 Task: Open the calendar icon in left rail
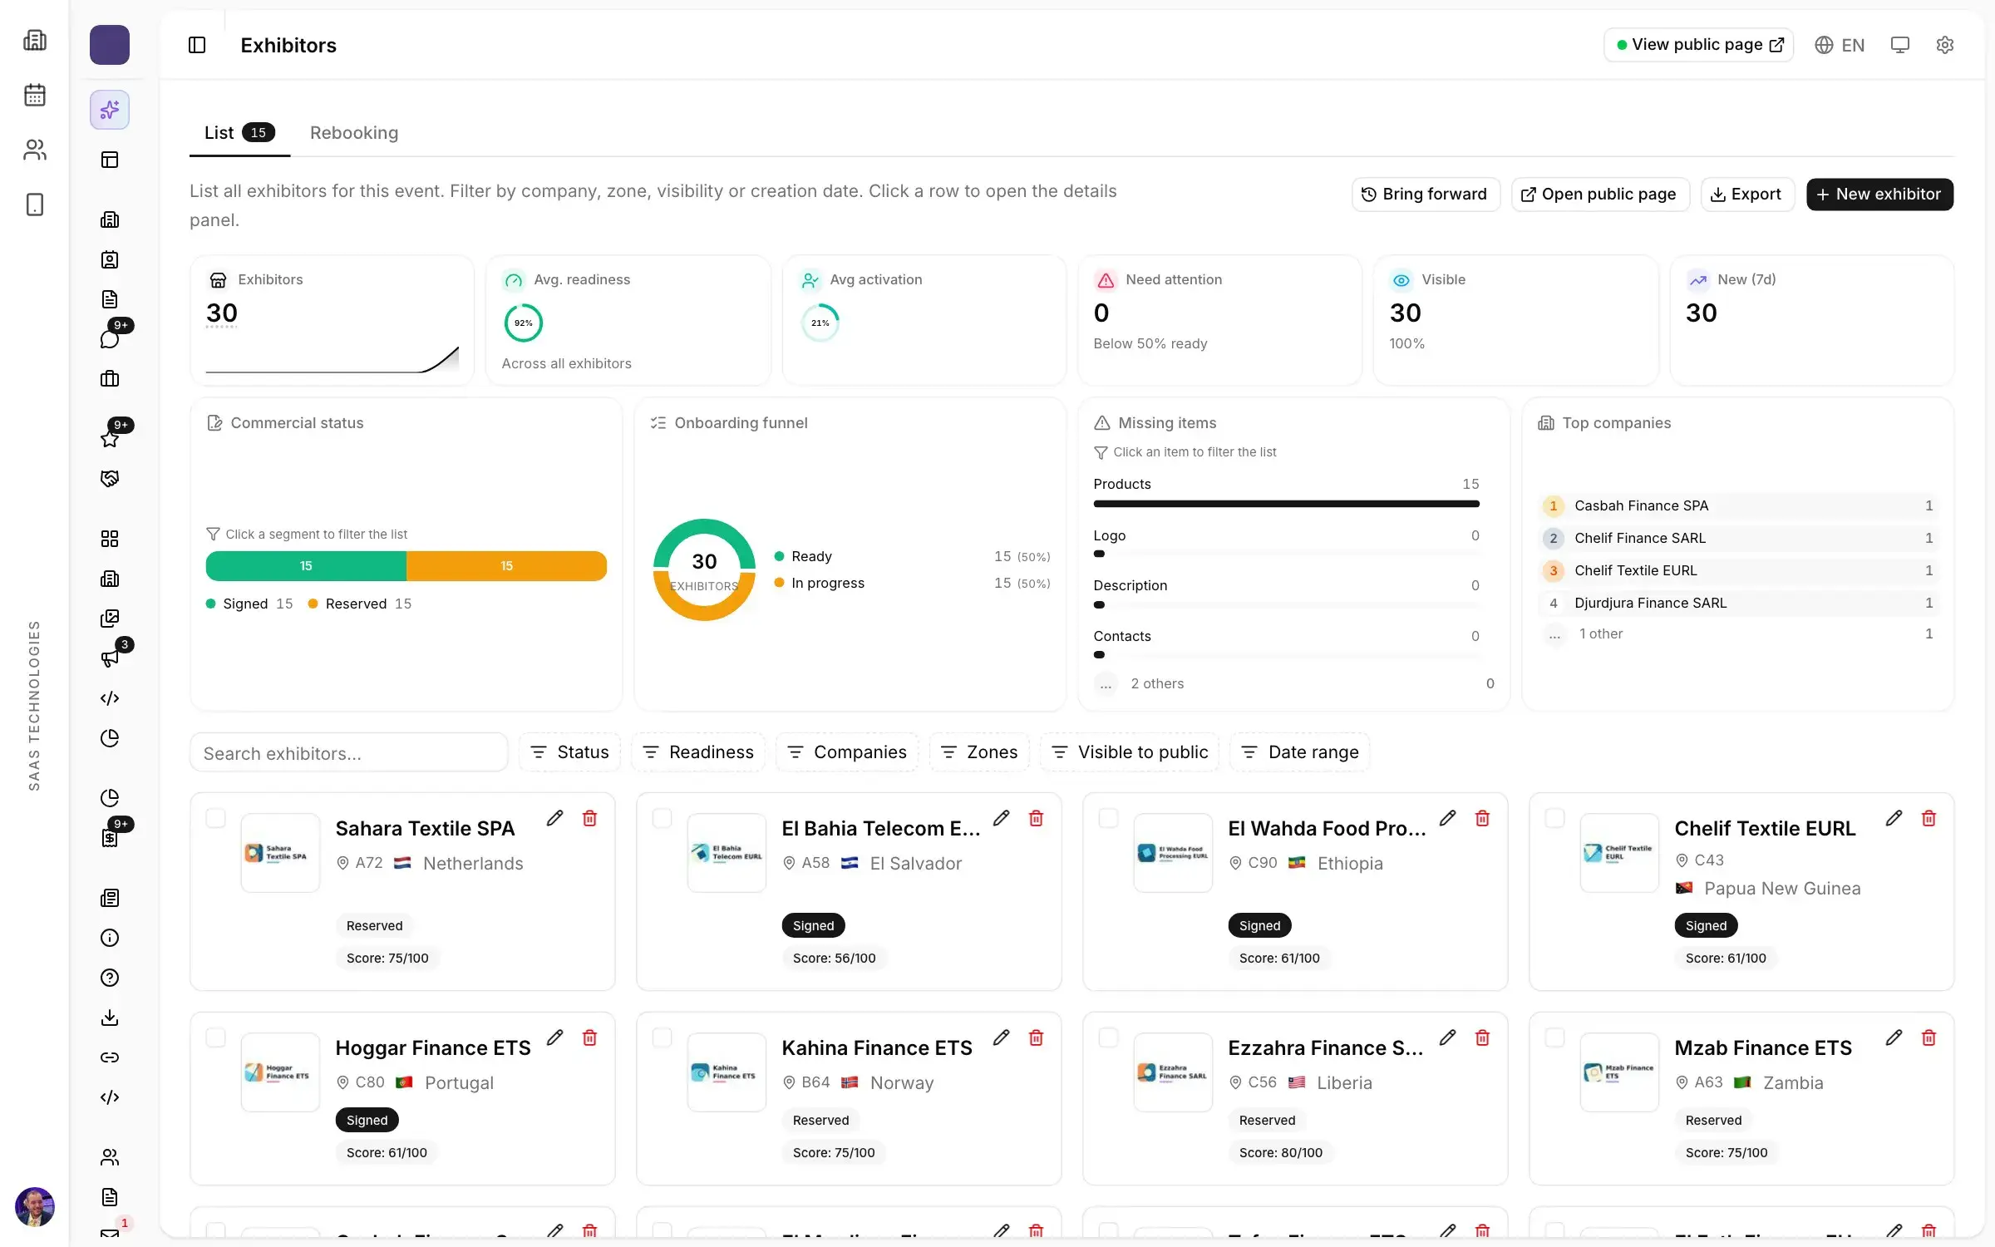(35, 95)
